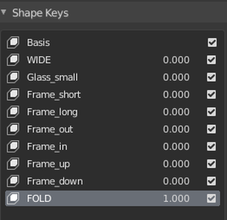This screenshot has height=220, width=227.
Task: Toggle the Frame_down shape key checkbox
Action: point(211,181)
